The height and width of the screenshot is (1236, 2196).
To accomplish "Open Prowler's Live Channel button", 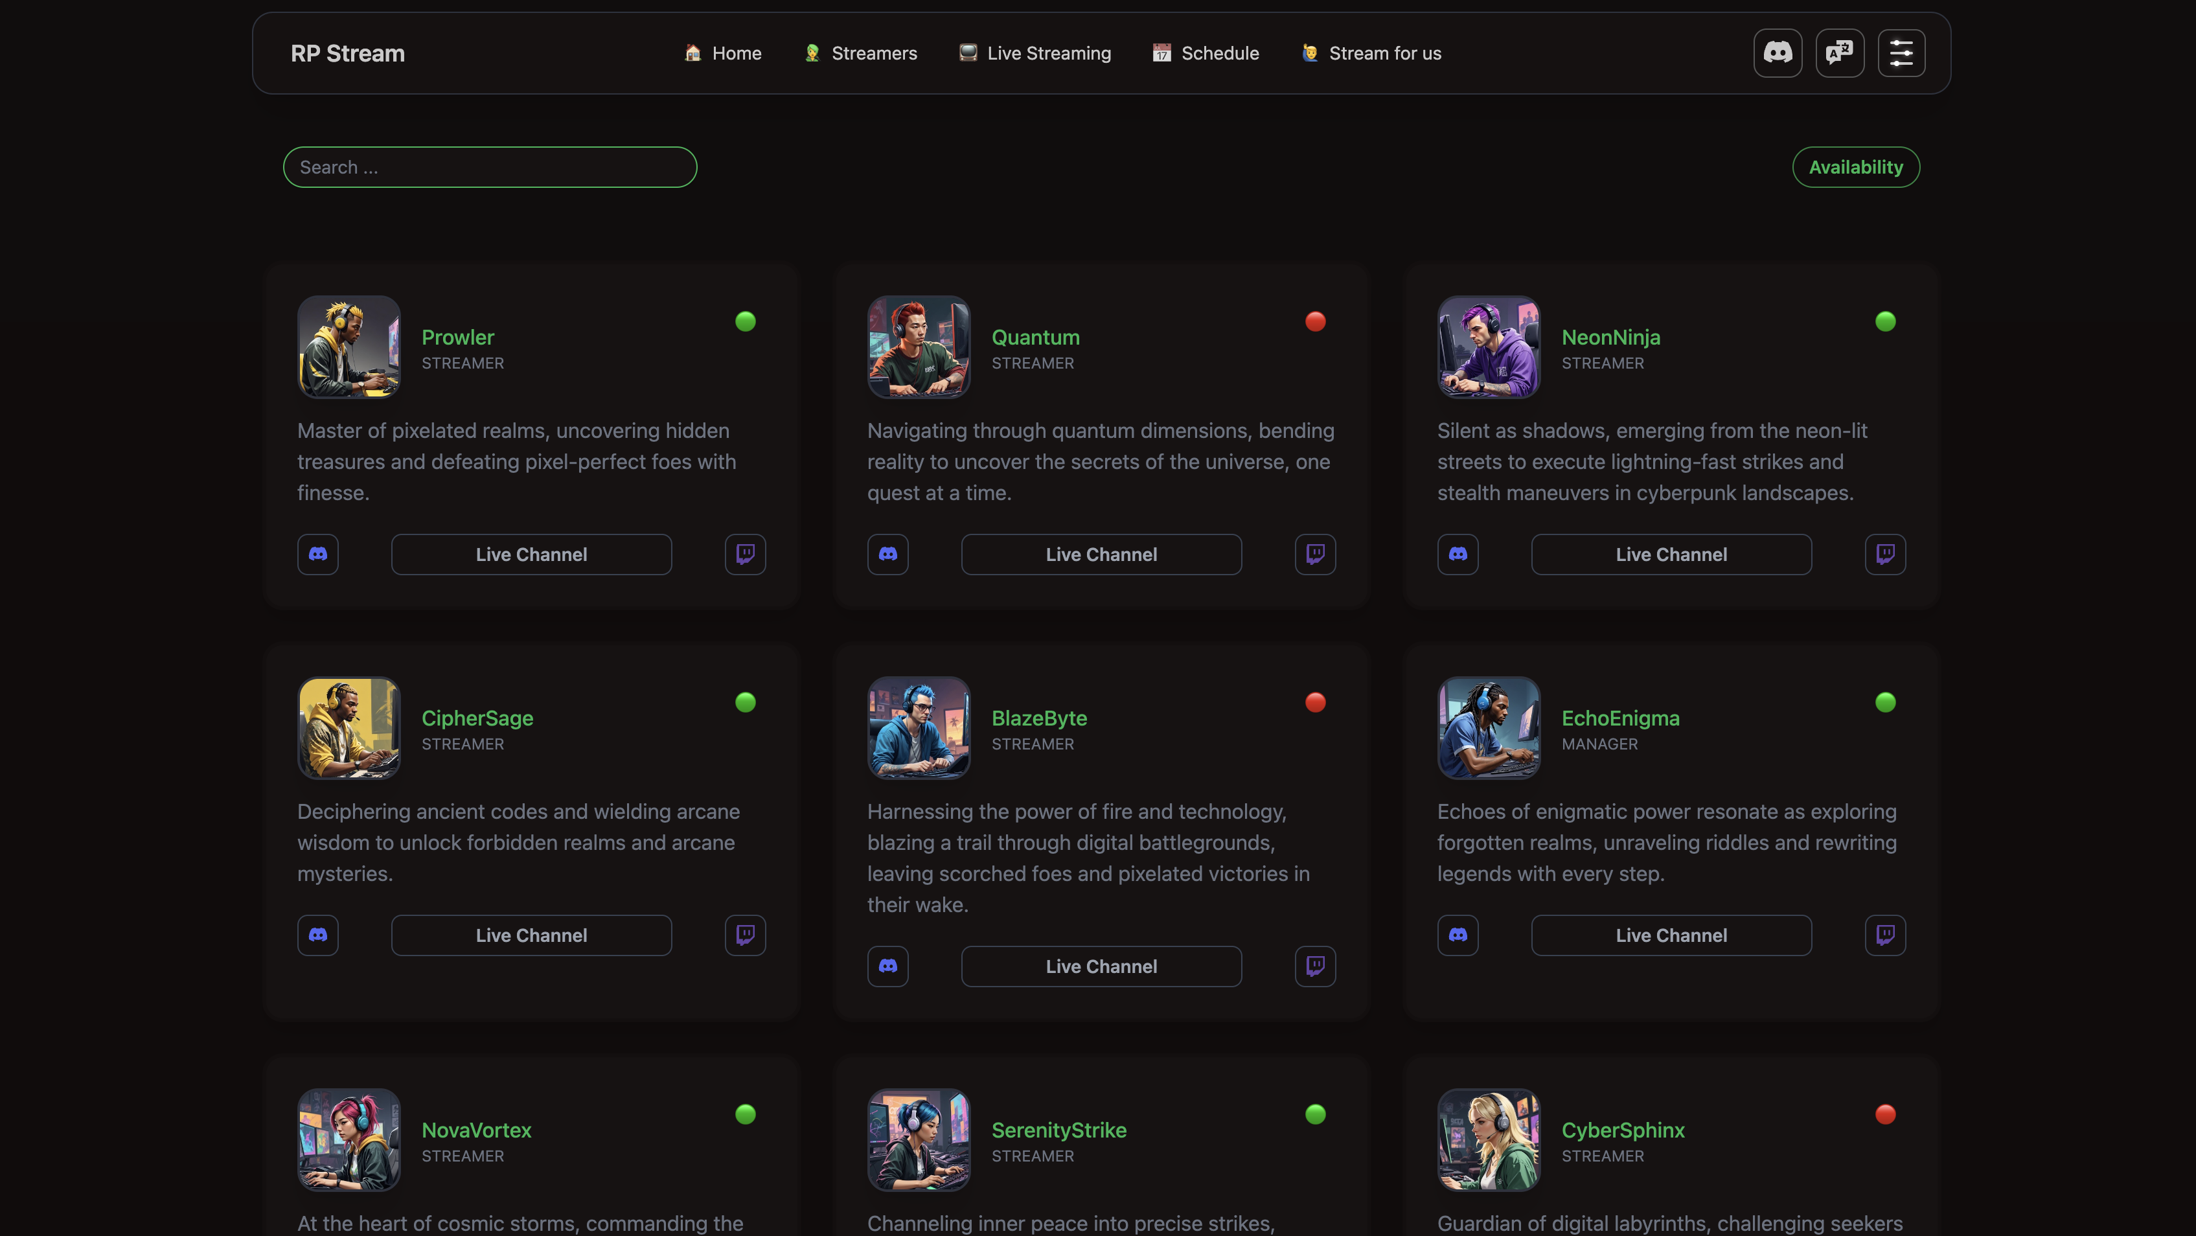I will click(x=531, y=554).
